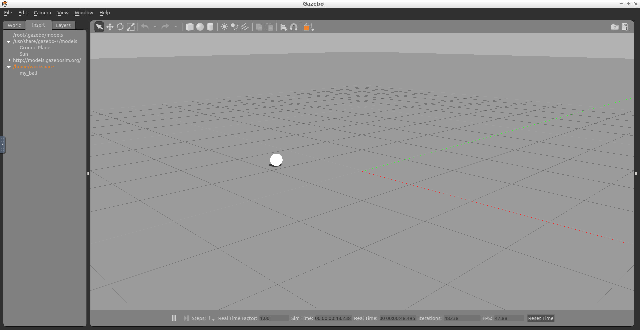This screenshot has height=330, width=640.
Task: Open the Camera menu
Action: (x=42, y=13)
